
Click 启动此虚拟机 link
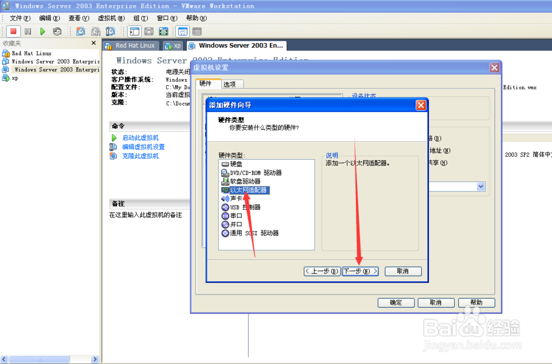(140, 138)
